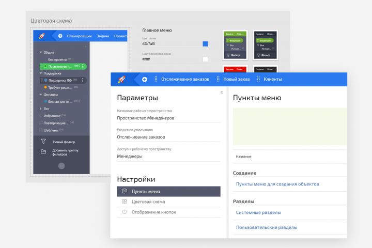This screenshot has height=248, width=372.
Task: Click the Разделы section heading
Action: [244, 202]
